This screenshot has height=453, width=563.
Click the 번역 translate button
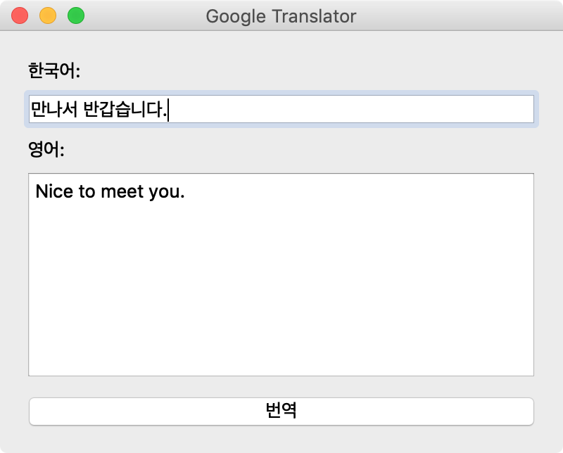coord(281,411)
